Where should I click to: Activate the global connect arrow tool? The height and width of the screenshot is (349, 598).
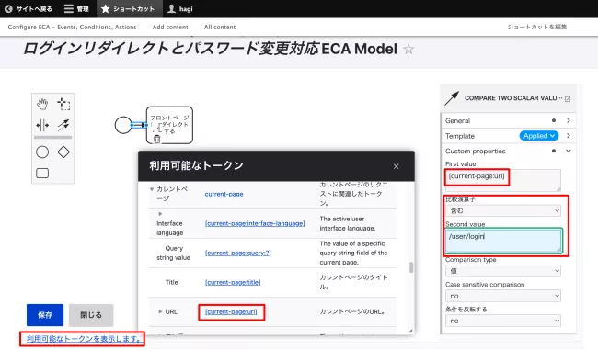(x=63, y=125)
